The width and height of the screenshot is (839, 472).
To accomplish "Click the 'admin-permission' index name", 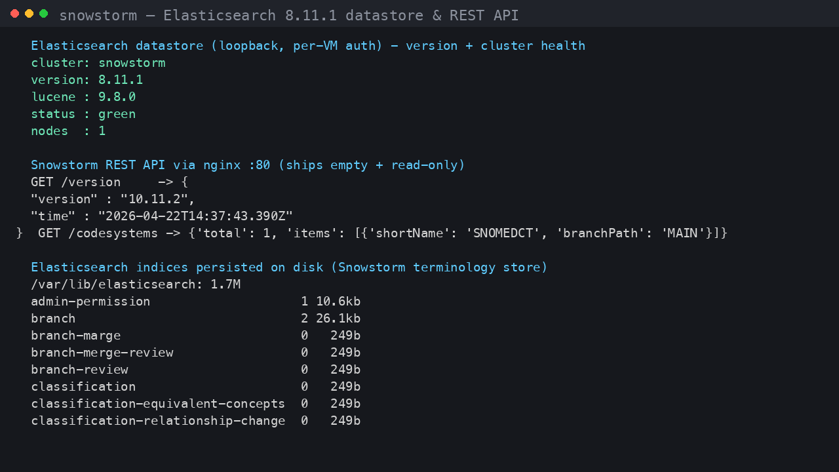I will 90,302.
